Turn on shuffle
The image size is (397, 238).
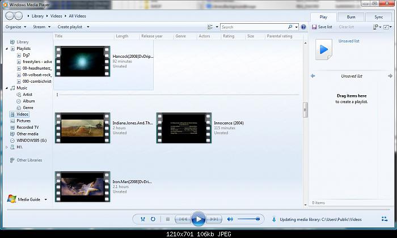click(143, 219)
